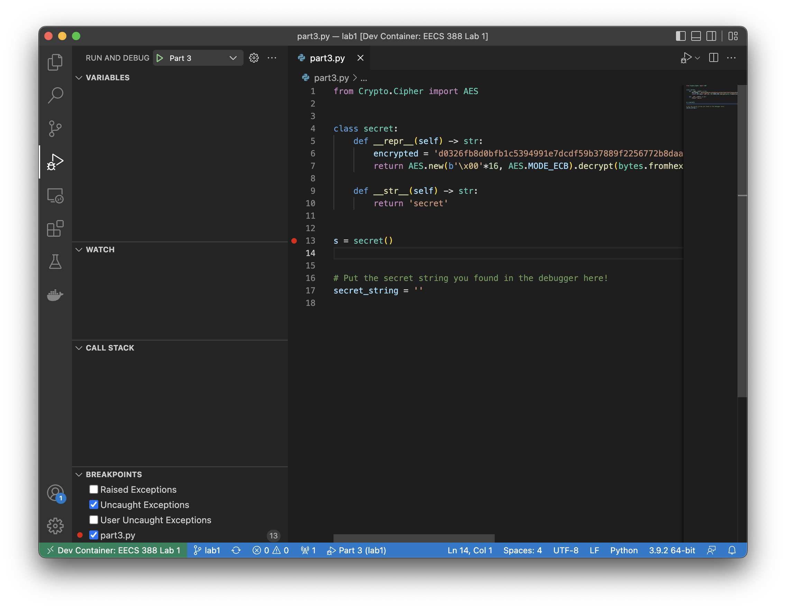The image size is (786, 609).
Task: Click line number 17 in gutter
Action: pos(310,291)
